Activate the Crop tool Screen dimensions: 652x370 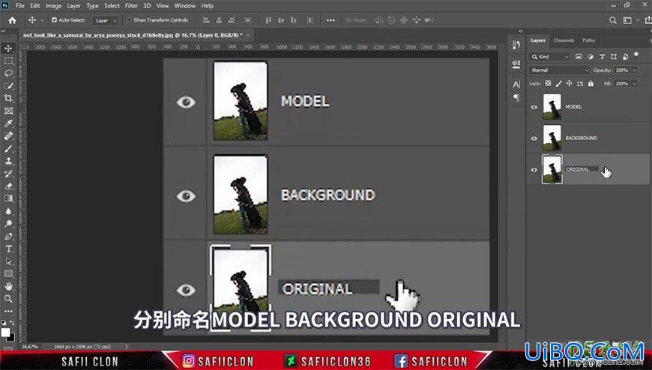[x=8, y=98]
